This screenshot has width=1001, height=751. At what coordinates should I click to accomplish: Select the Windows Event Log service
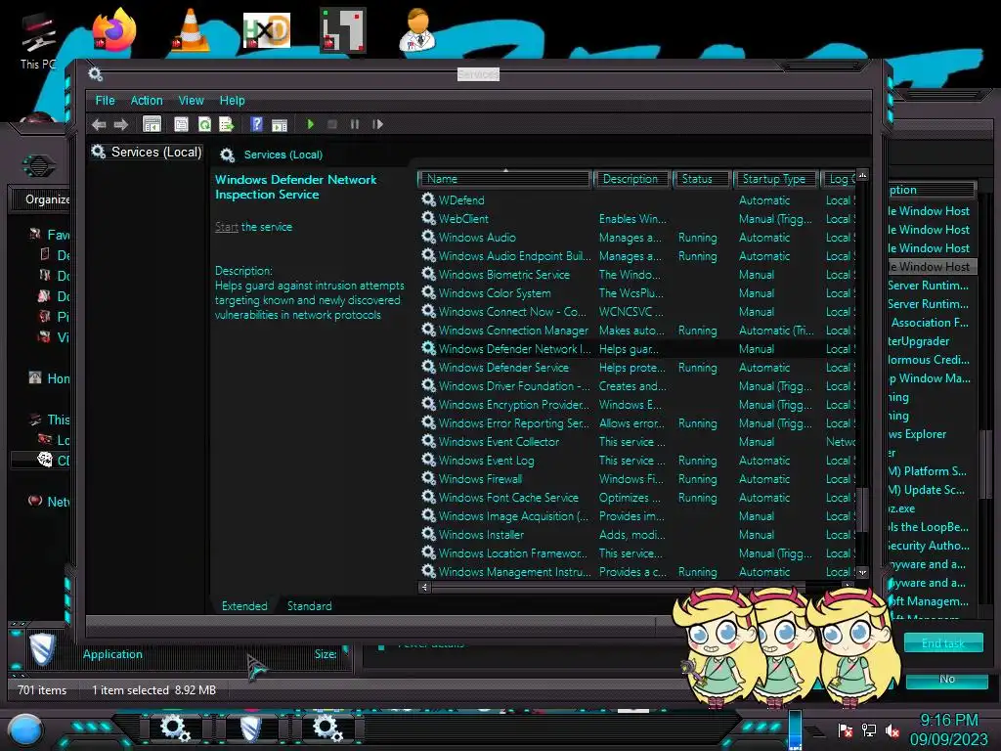(x=637, y=461)
